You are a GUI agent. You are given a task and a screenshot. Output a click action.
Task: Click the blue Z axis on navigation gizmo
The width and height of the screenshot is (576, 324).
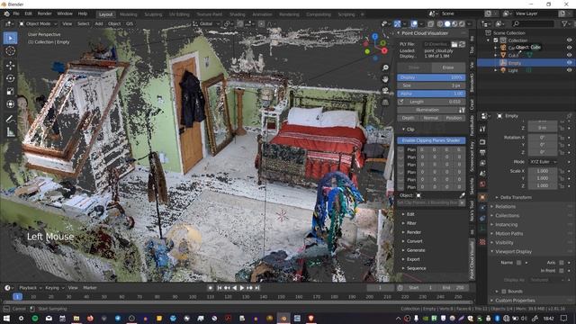374,37
